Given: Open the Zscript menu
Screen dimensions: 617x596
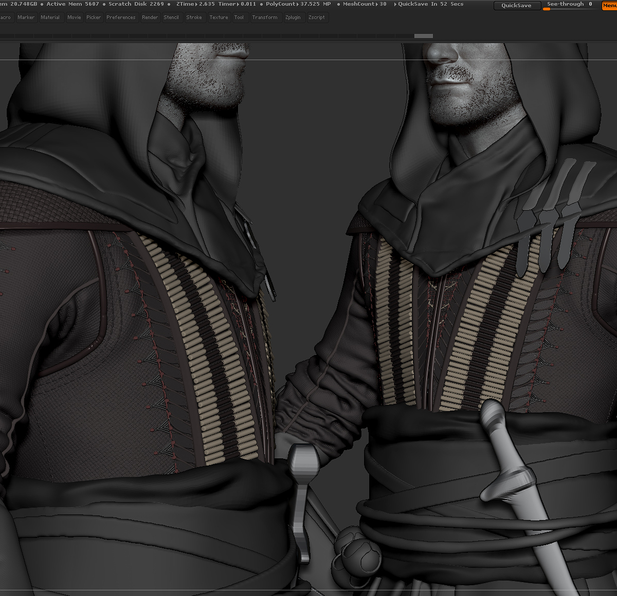Looking at the screenshot, I should 317,17.
